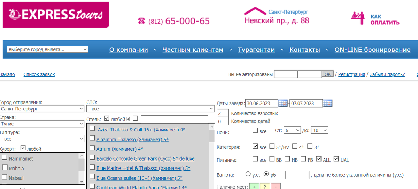Check the Mahdia resort box

tap(5, 167)
